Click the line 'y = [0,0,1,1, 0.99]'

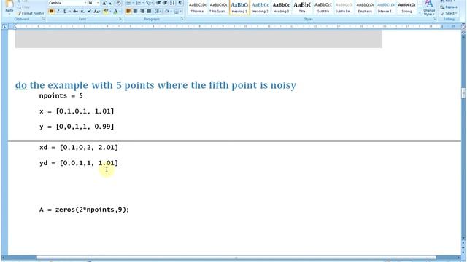coord(77,127)
